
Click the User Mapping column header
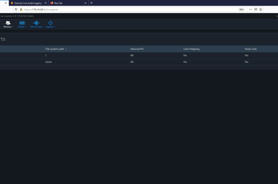pyautogui.click(x=191, y=49)
